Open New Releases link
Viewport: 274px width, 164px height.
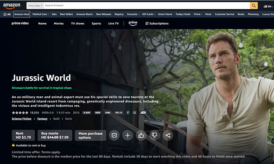coord(103,14)
